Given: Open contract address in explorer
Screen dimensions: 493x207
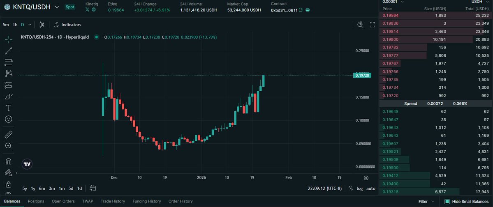Looking at the screenshot, I should point(301,10).
